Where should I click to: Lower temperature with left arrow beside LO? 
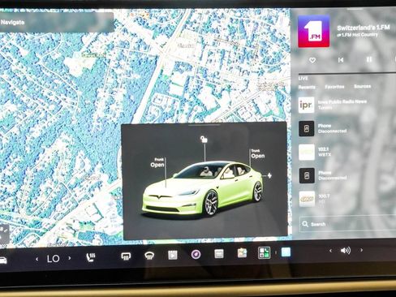37,259
